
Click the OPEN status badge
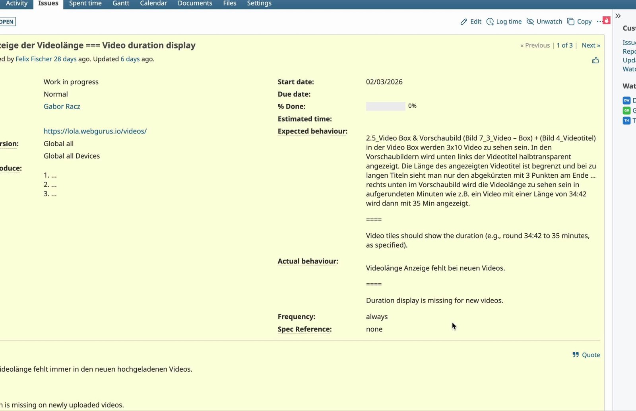[x=7, y=22]
